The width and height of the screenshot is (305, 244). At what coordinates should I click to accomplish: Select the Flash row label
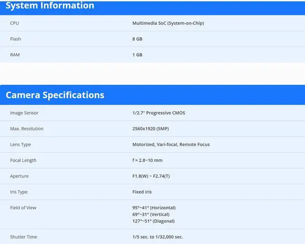16,39
